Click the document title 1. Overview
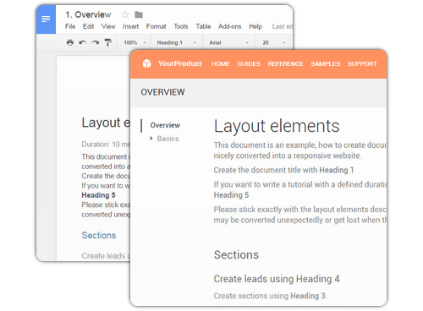This screenshot has height=311, width=423. (x=88, y=14)
